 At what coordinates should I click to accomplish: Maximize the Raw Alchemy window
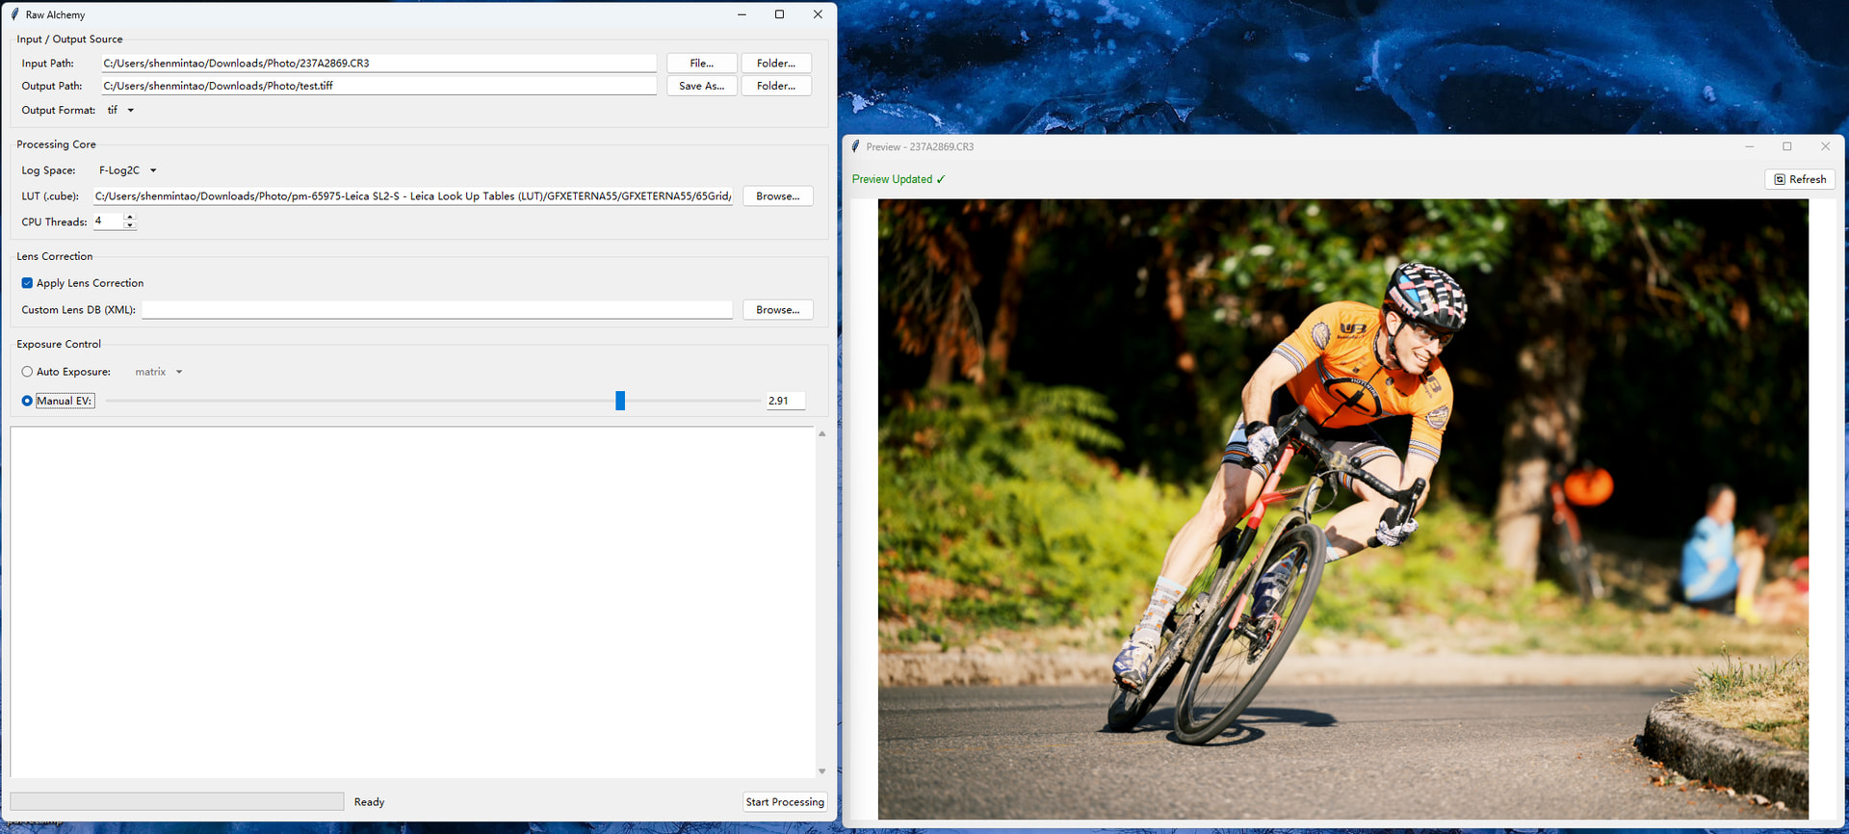pos(779,14)
